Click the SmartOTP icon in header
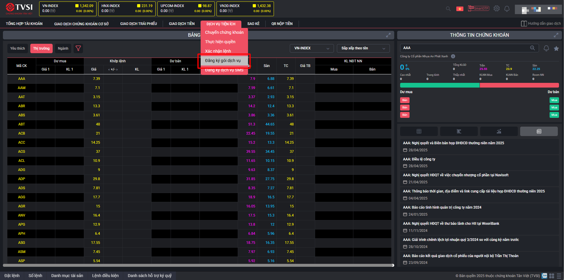 click(478, 9)
